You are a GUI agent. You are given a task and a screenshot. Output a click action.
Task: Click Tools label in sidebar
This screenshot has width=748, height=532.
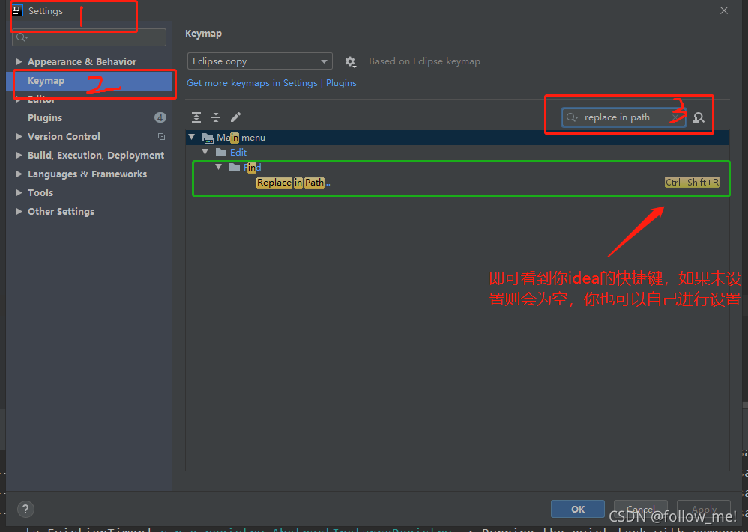point(40,192)
